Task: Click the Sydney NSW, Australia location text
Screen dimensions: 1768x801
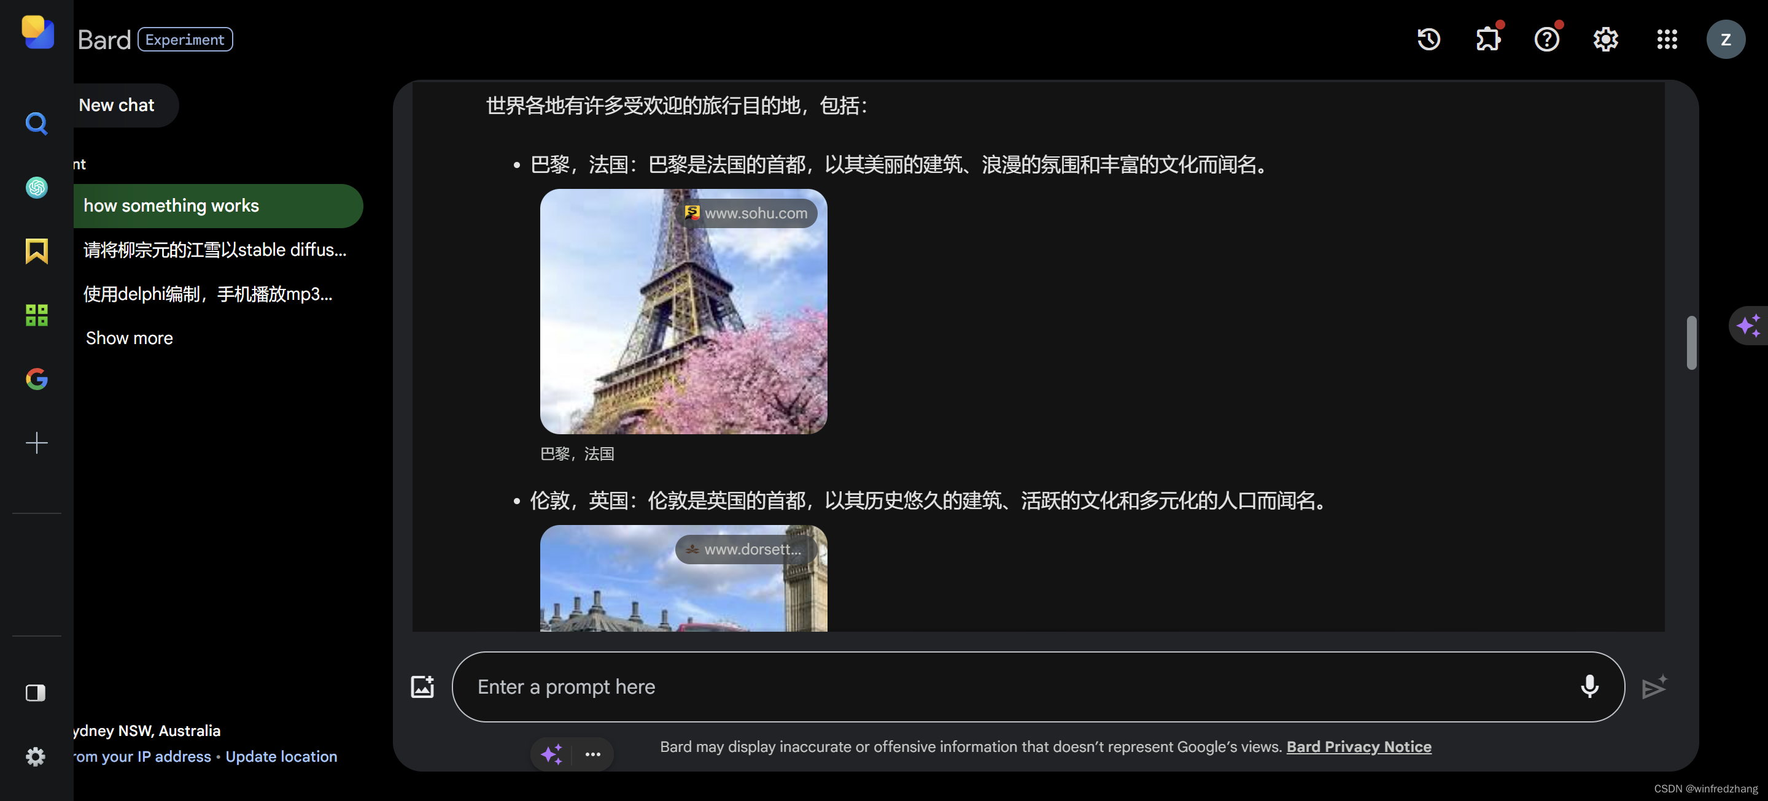Action: click(x=147, y=730)
